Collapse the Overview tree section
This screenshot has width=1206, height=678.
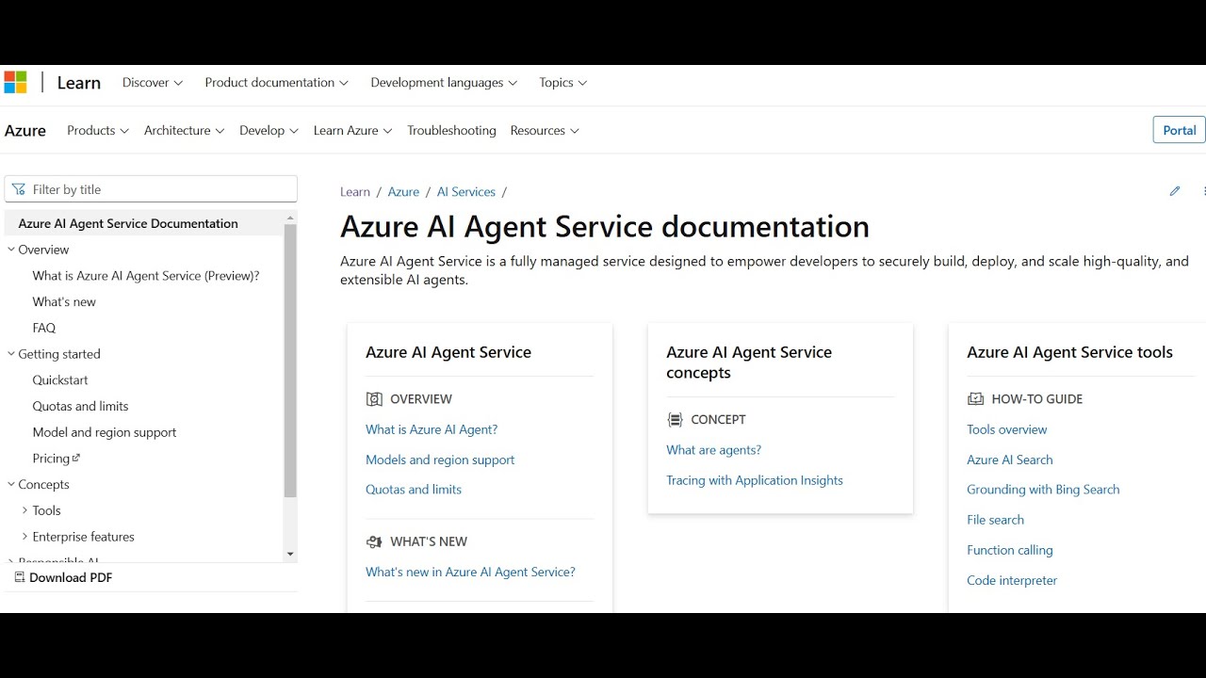point(11,250)
